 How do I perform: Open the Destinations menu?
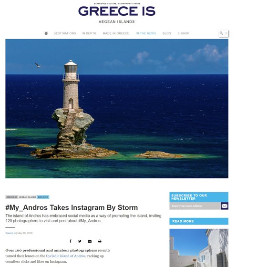tap(65, 33)
